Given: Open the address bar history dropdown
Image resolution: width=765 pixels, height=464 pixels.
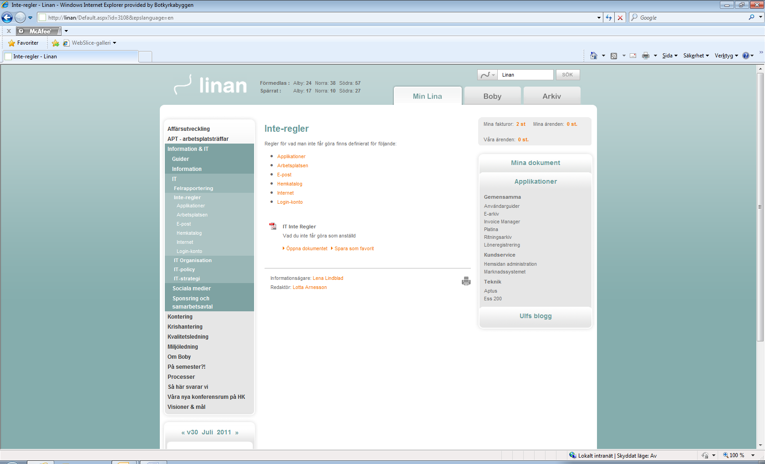Looking at the screenshot, I should click(x=599, y=18).
